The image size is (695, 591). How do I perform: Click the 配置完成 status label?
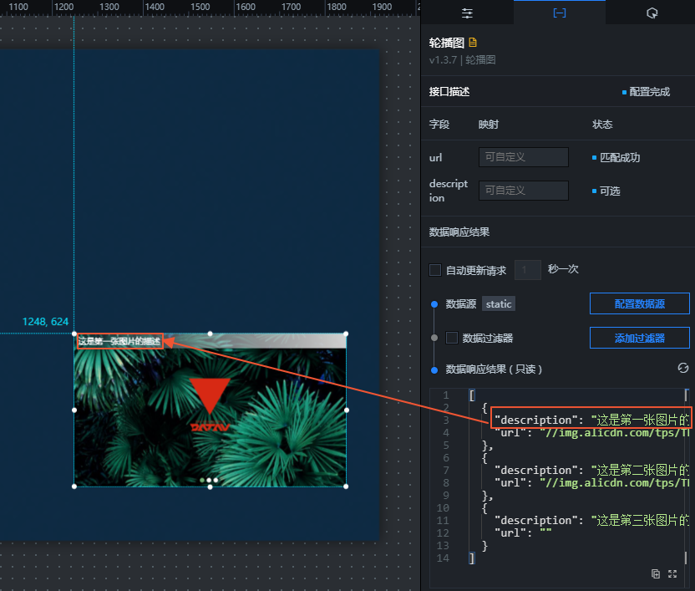[649, 92]
